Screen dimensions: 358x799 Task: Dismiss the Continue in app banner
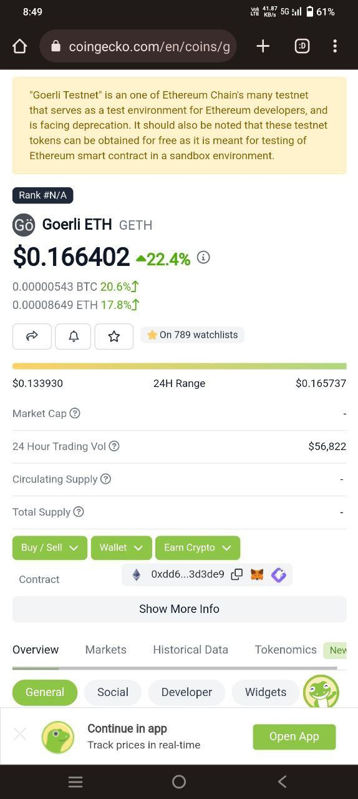point(20,734)
